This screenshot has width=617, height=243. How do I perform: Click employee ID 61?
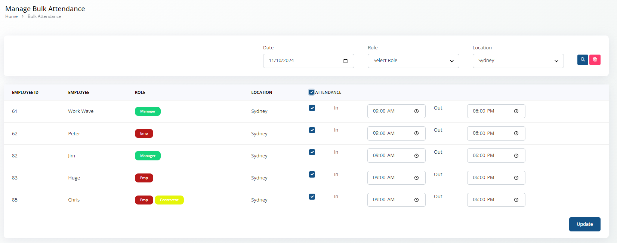pyautogui.click(x=15, y=111)
